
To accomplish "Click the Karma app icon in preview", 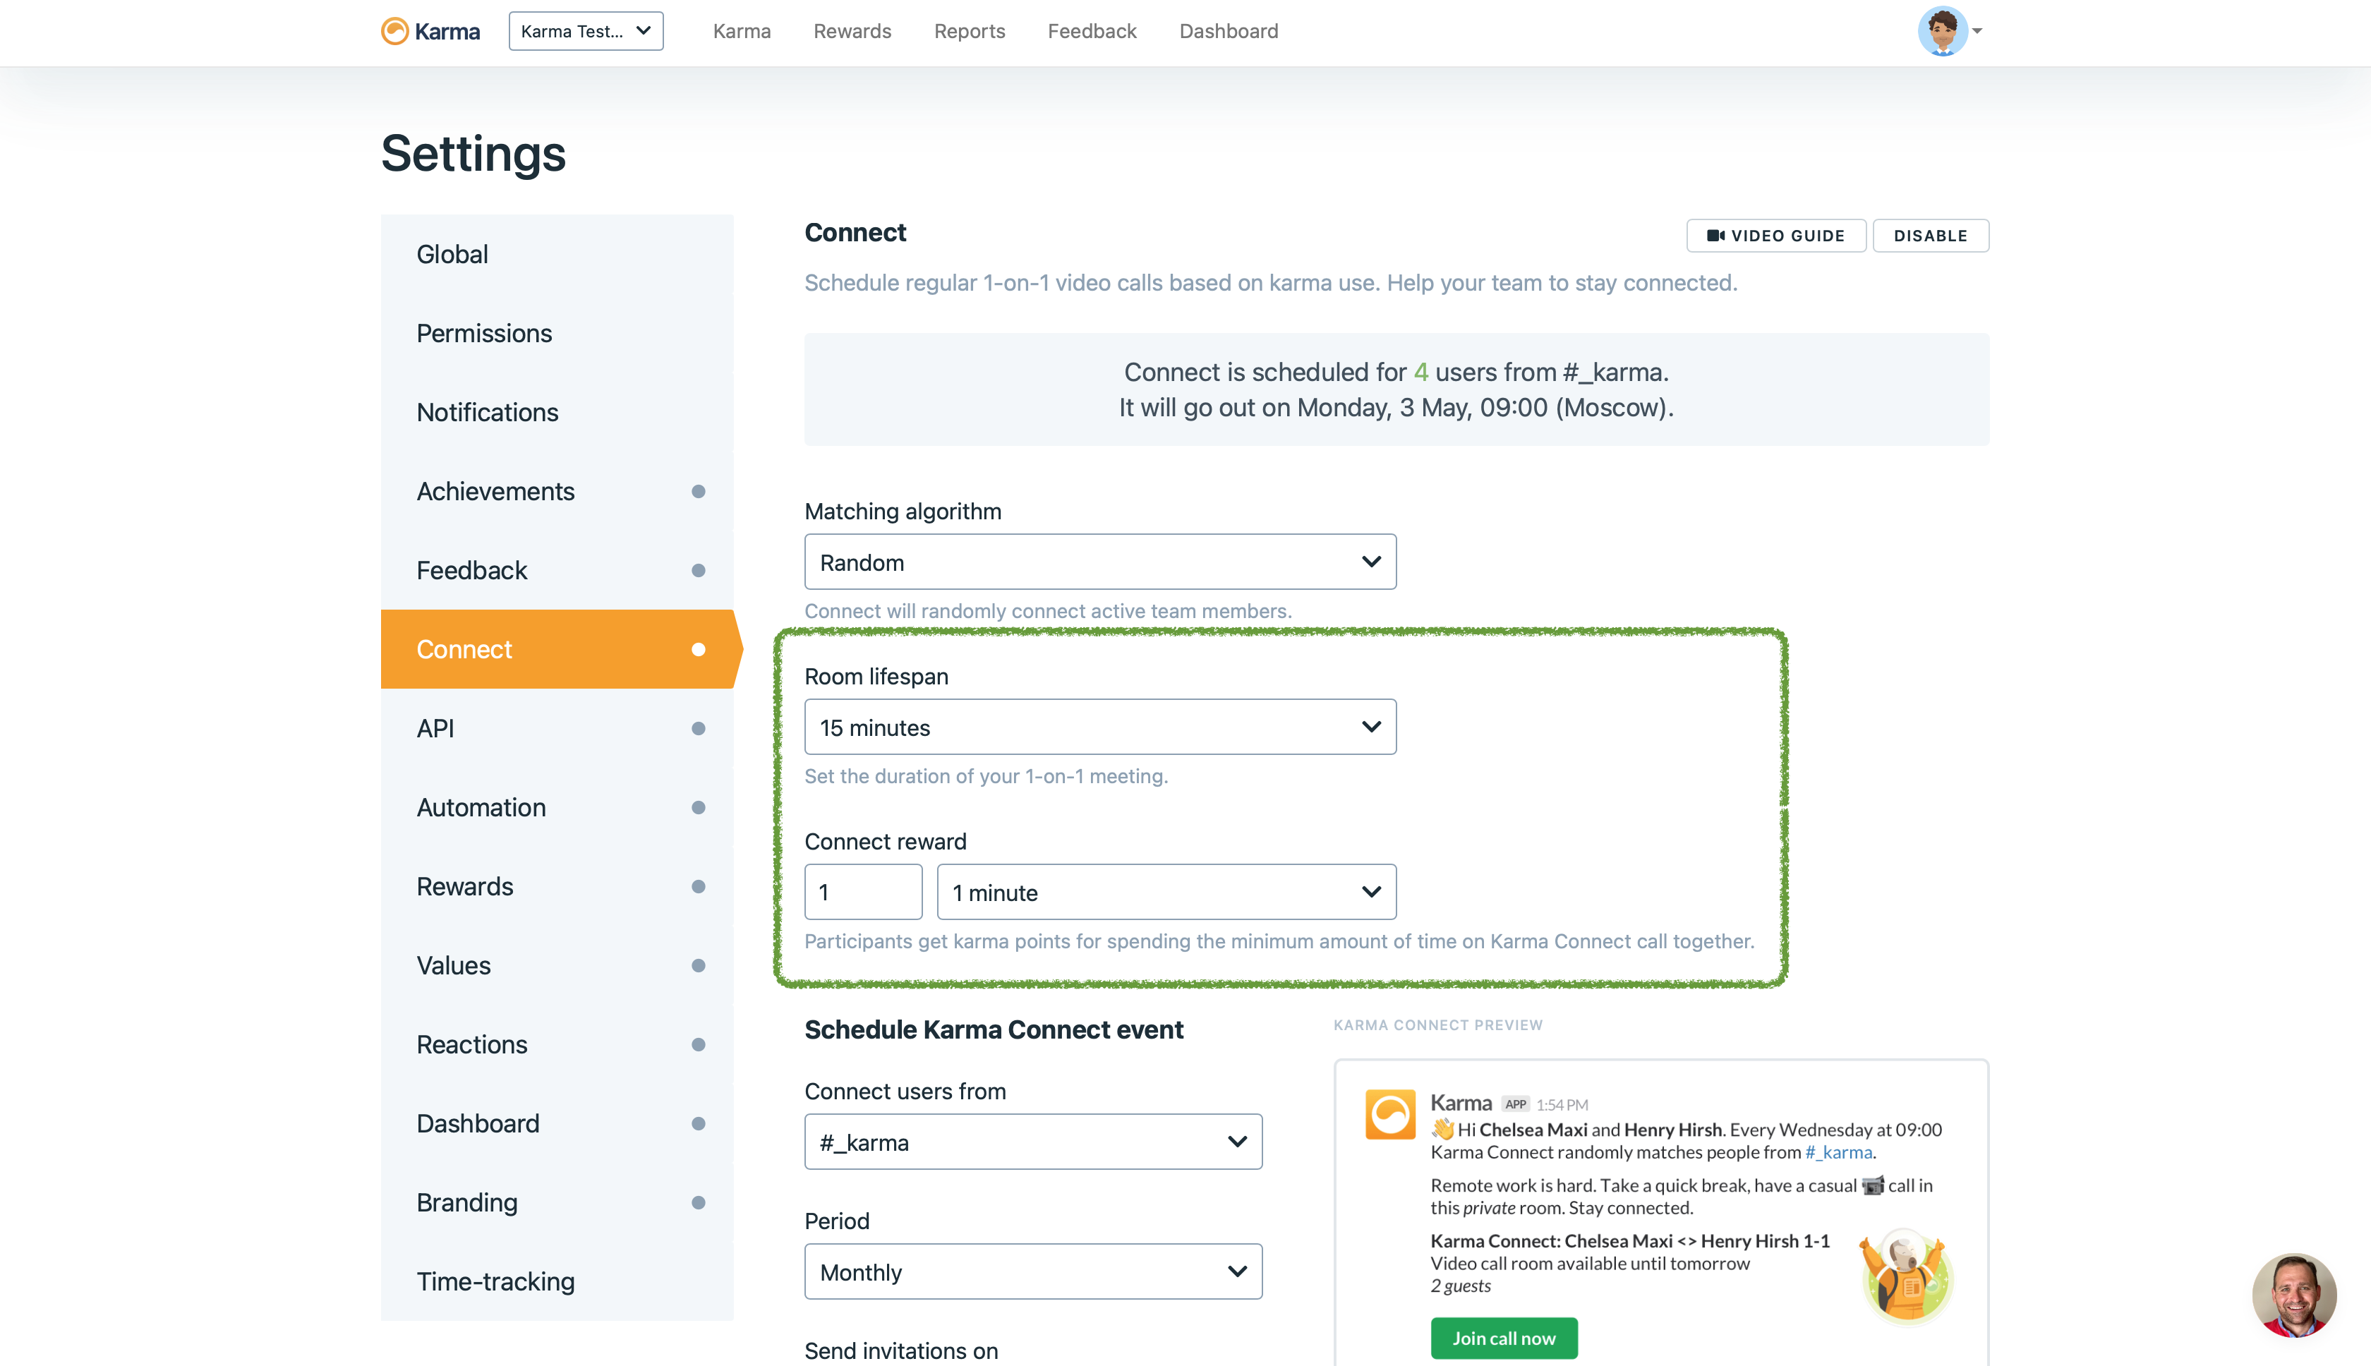I will coord(1389,1113).
